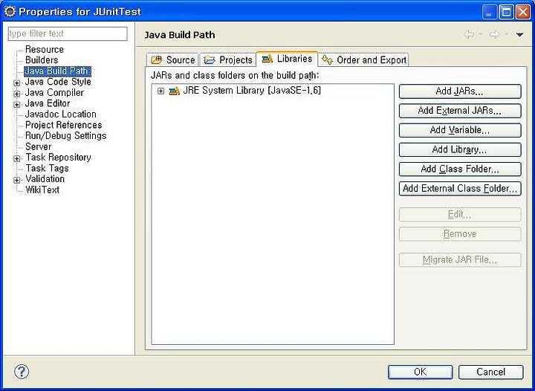Maximize the Properties dialog window
This screenshot has height=391, width=535.
click(507, 13)
